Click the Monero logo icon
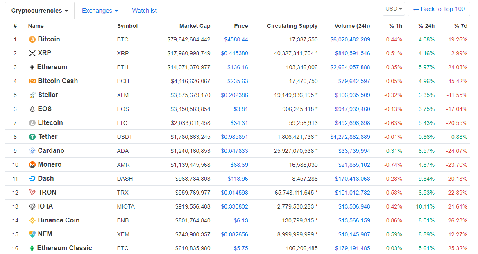Viewport: 478px width, 254px height. [x=32, y=165]
